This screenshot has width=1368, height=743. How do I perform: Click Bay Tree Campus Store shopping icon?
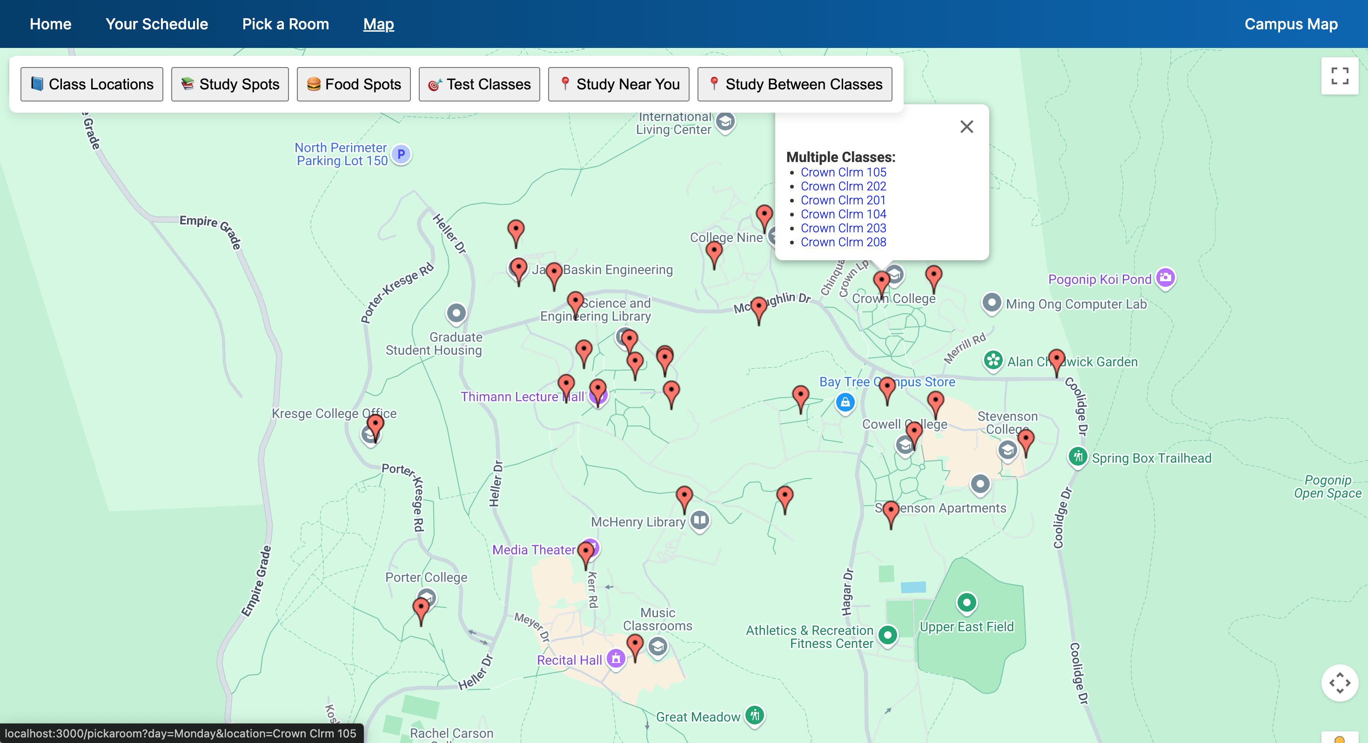coord(845,402)
